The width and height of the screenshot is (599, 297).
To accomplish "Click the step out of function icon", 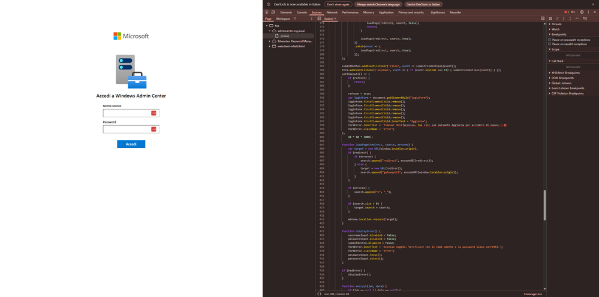I will pyautogui.click(x=570, y=19).
